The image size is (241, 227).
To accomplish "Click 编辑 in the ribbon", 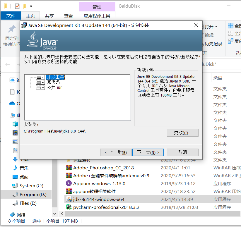I will coord(209,35).
